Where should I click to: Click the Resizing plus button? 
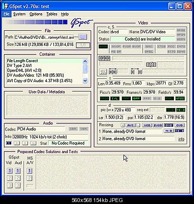point(122,125)
